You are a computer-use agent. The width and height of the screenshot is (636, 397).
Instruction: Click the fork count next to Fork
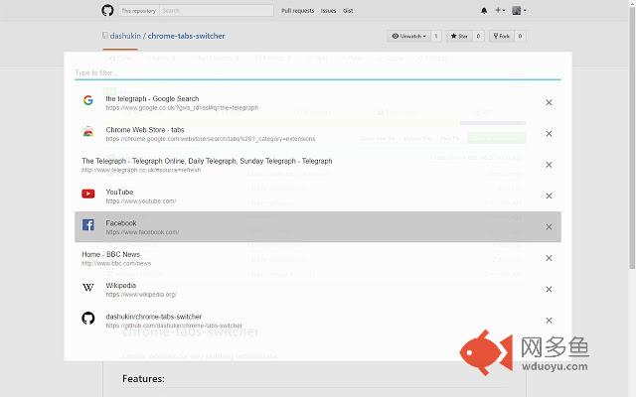(520, 36)
